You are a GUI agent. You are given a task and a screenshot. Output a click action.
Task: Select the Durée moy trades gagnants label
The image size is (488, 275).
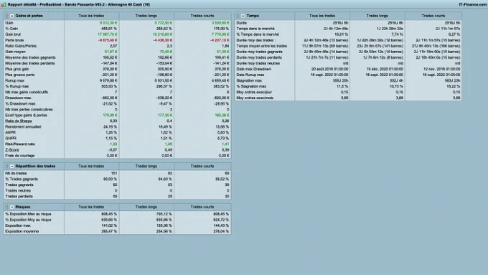pyautogui.click(x=260, y=52)
